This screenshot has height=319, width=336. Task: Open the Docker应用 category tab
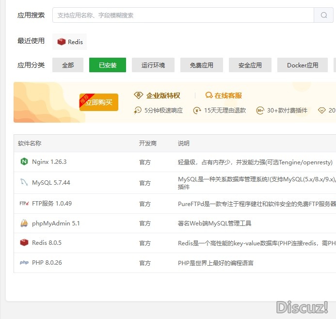[x=303, y=65]
